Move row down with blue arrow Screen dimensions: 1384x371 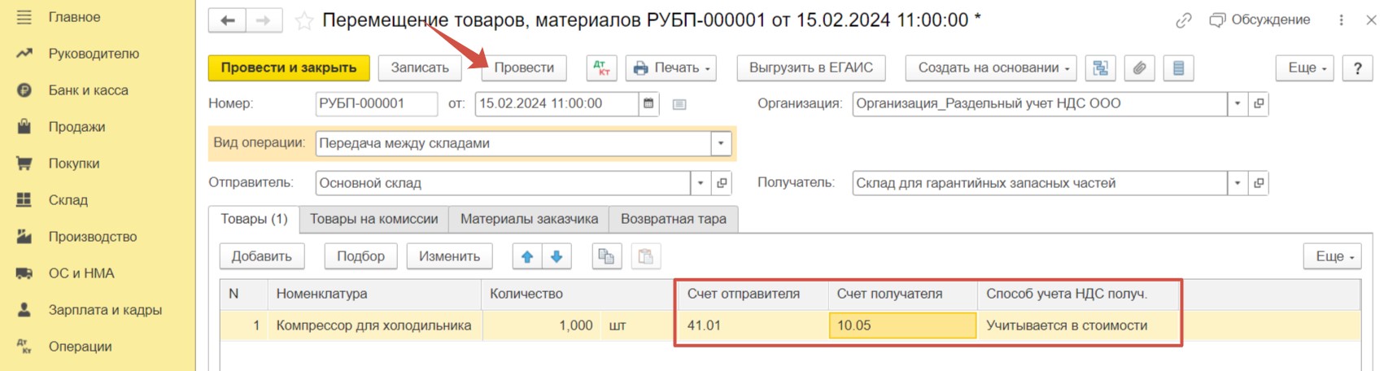[x=557, y=256]
